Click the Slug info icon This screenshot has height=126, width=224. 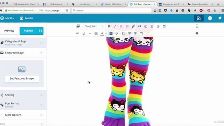pyautogui.click(x=42, y=124)
